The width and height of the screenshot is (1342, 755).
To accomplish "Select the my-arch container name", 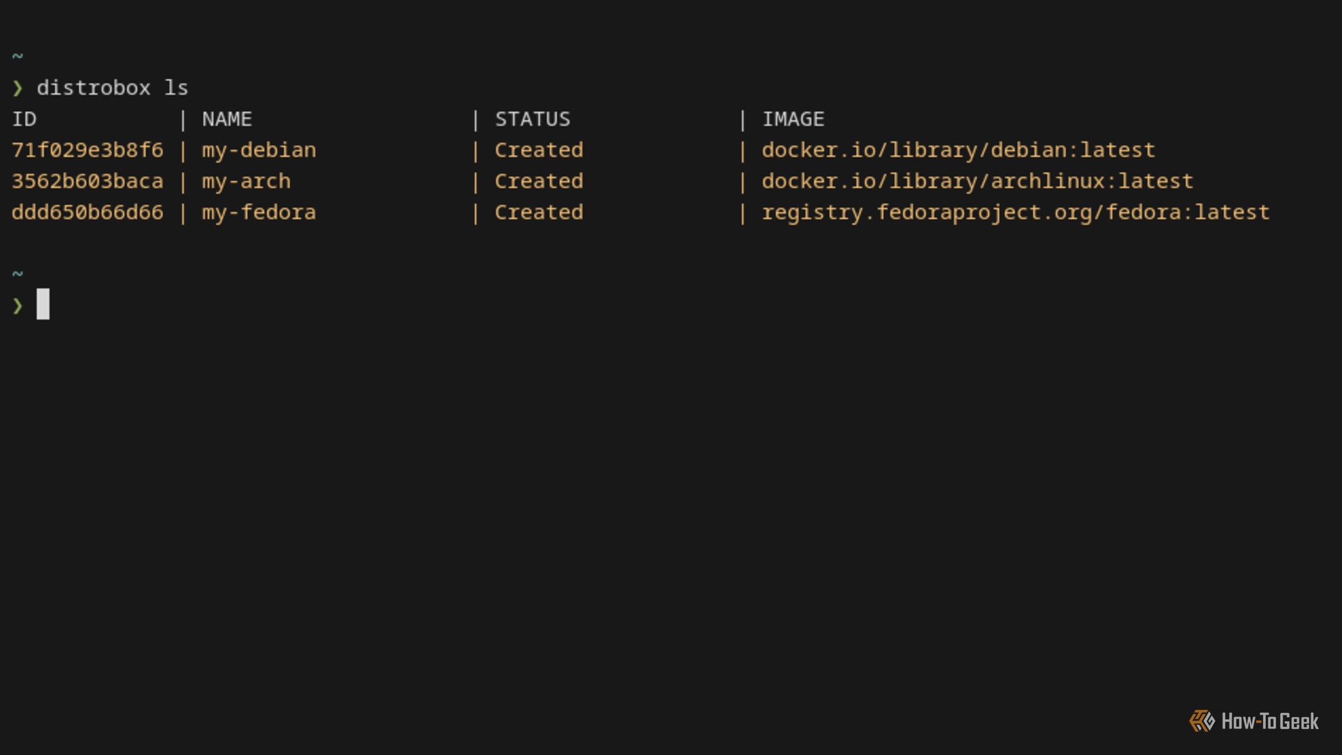I will click(x=246, y=182).
